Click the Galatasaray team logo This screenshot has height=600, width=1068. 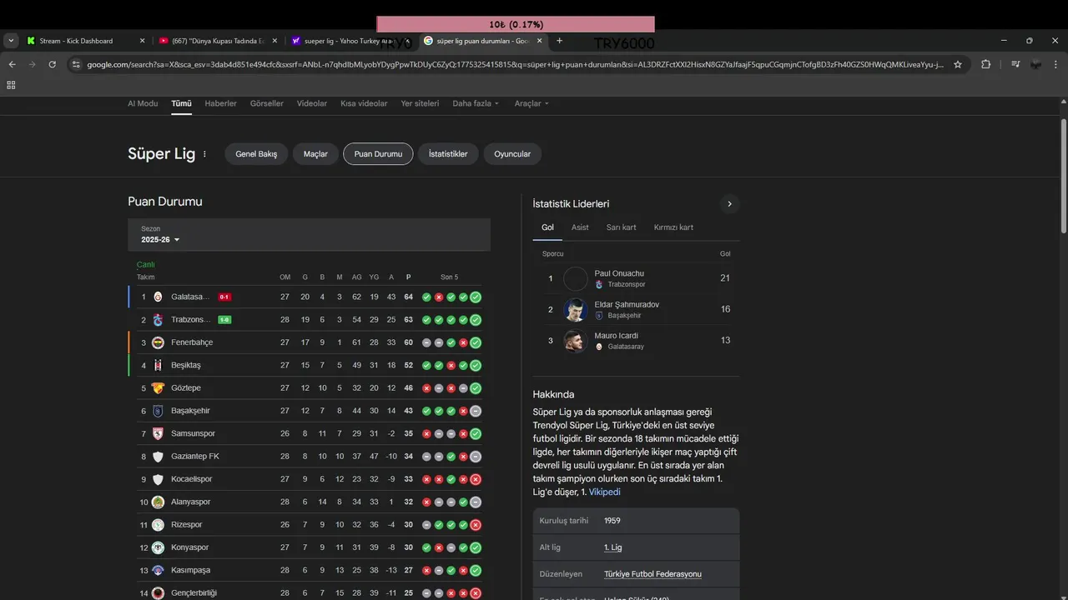[x=158, y=297]
